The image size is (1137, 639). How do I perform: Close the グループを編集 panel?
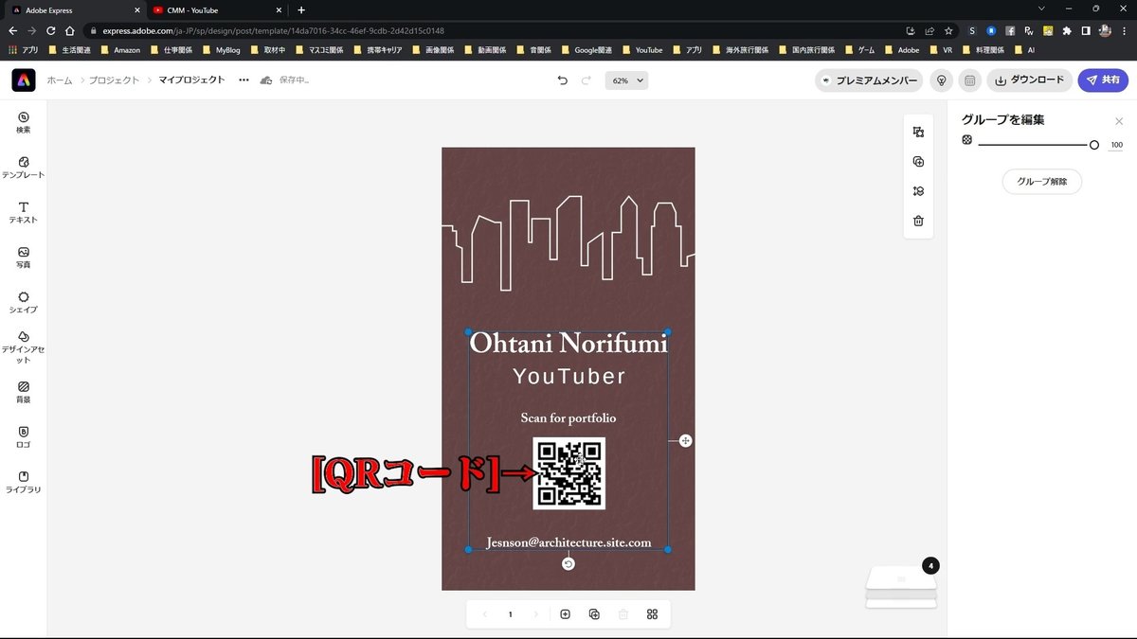point(1118,120)
